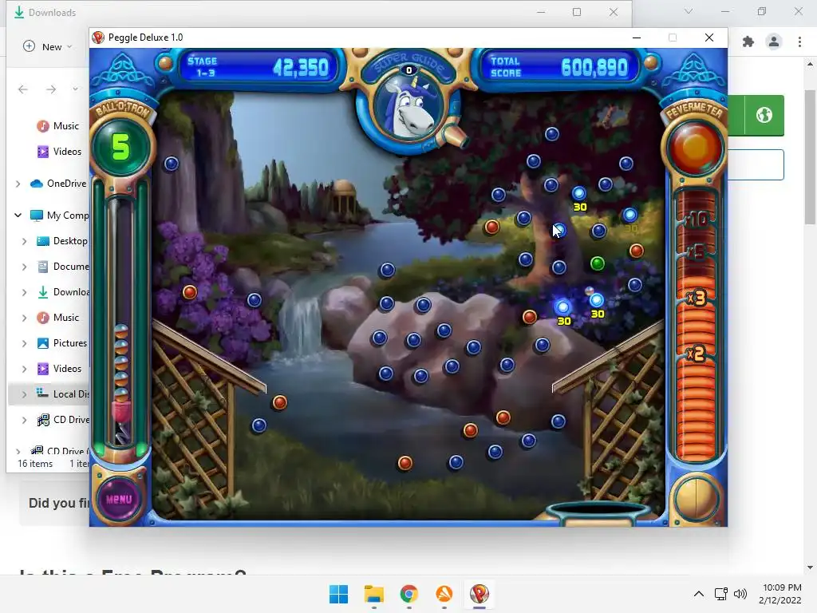Expand Downloads node in Explorer sidebar
The width and height of the screenshot is (817, 613).
[25, 292]
